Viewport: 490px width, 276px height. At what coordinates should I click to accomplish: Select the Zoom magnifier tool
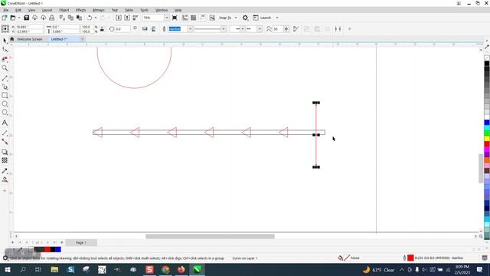(x=5, y=68)
